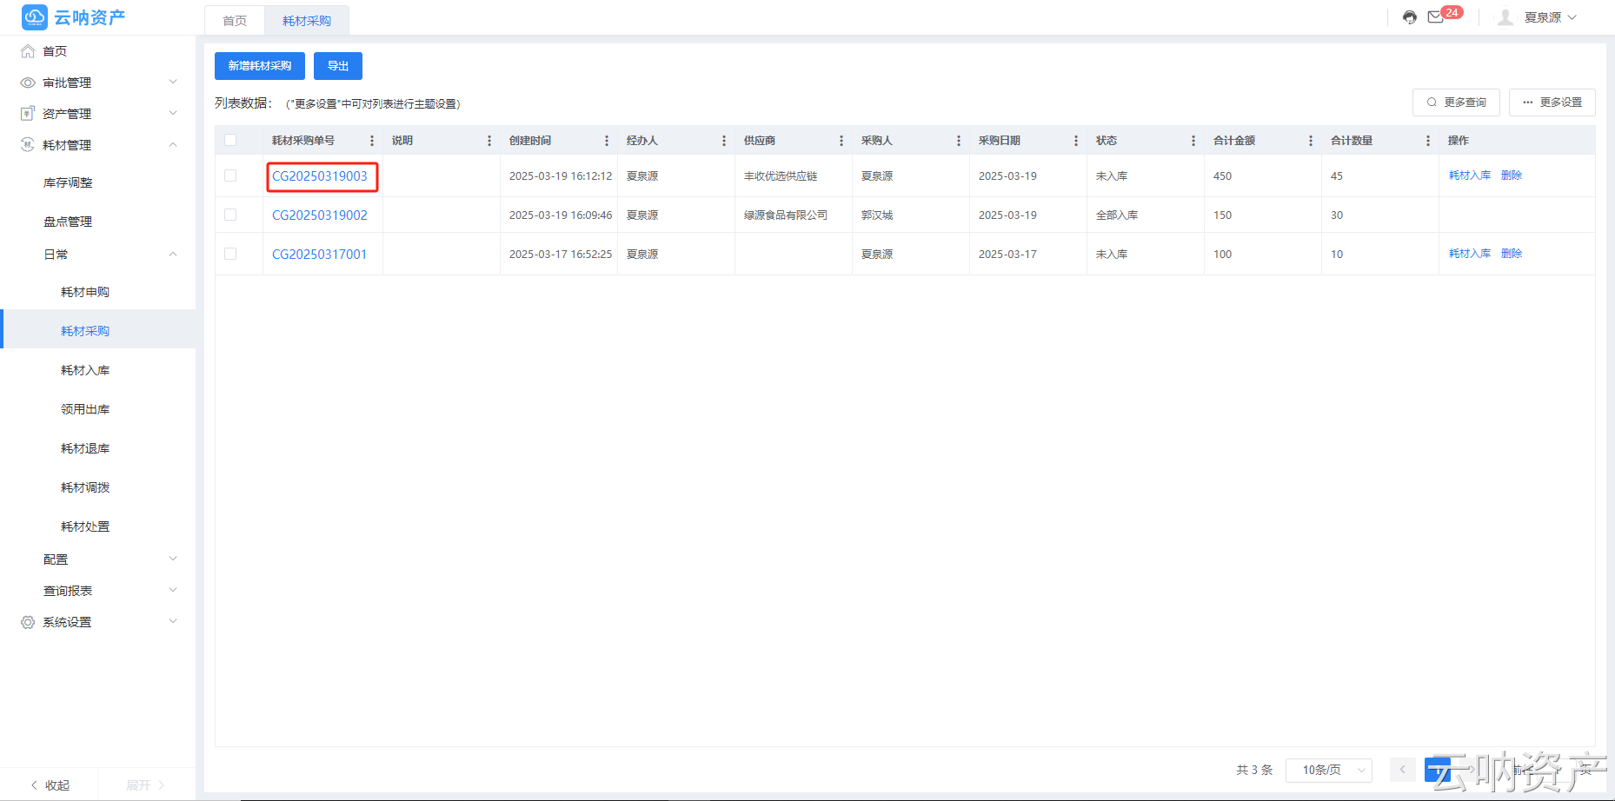The image size is (1615, 801).
Task: Open column menu for 采购日期
Action: [x=1076, y=141]
